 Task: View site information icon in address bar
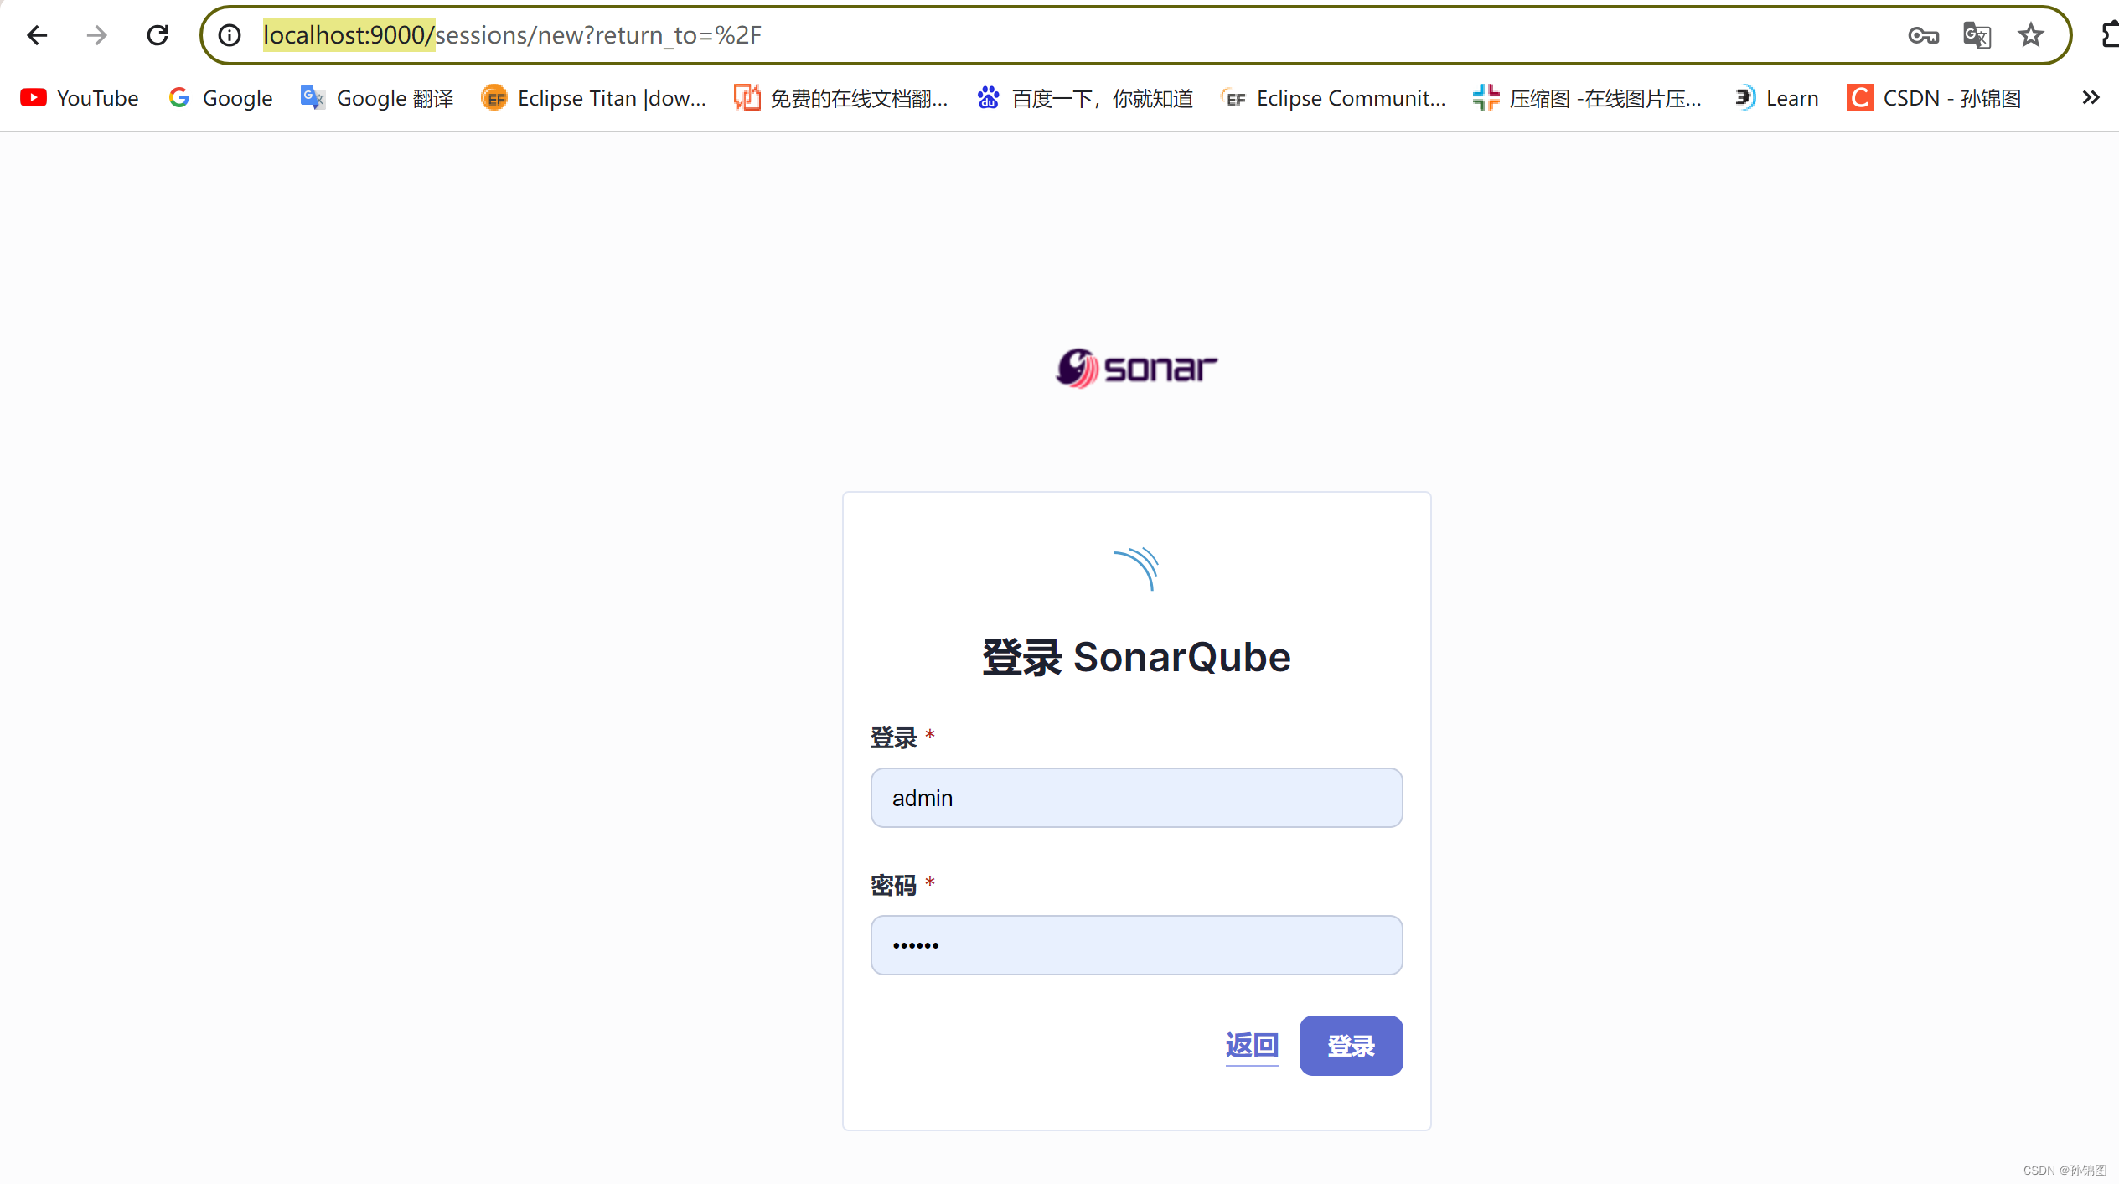[230, 35]
